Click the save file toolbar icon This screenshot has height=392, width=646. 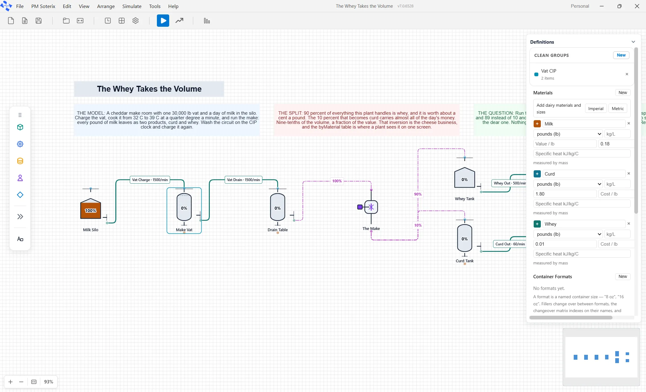38,21
